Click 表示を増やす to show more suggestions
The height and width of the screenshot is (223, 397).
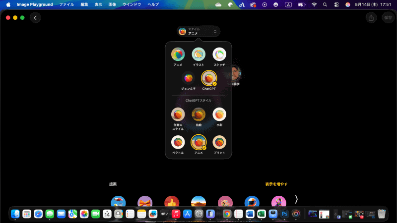(276, 184)
